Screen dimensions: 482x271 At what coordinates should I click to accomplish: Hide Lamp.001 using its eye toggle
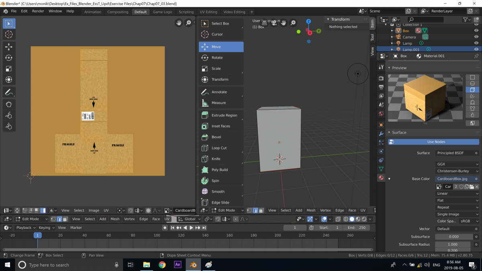[476, 49]
